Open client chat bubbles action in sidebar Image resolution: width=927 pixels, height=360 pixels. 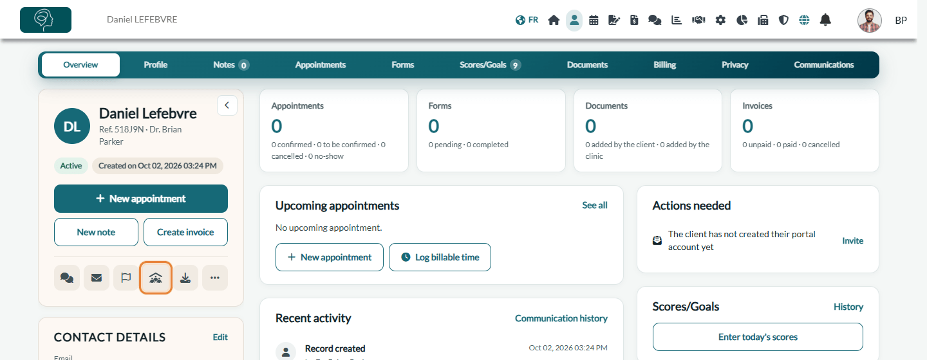67,278
